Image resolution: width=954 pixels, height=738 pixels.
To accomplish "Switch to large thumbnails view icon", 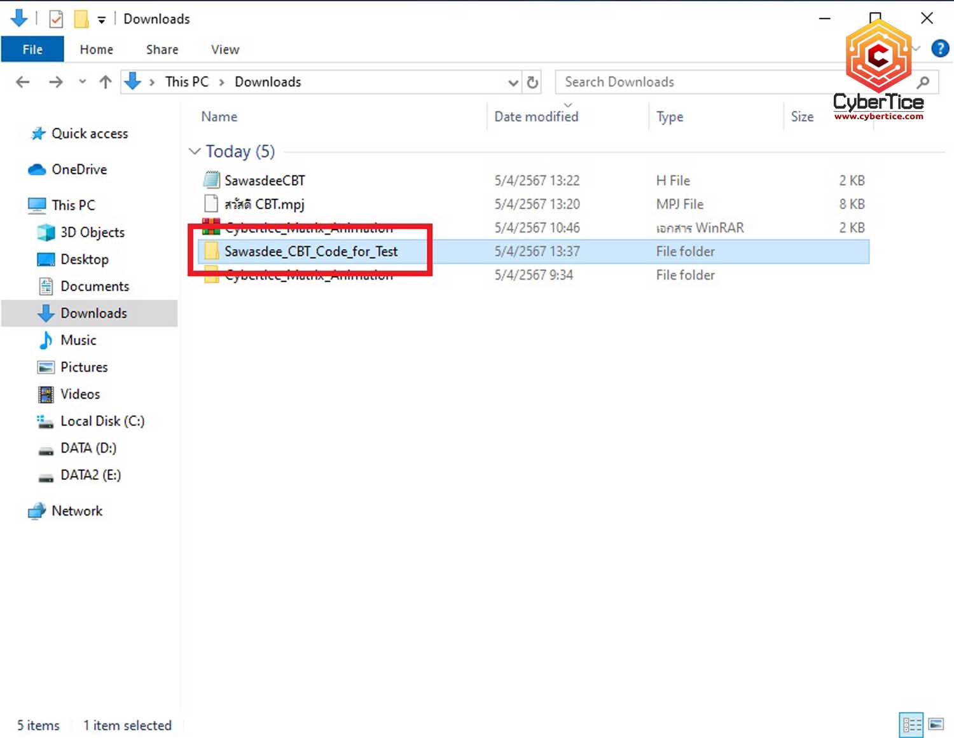I will click(936, 725).
